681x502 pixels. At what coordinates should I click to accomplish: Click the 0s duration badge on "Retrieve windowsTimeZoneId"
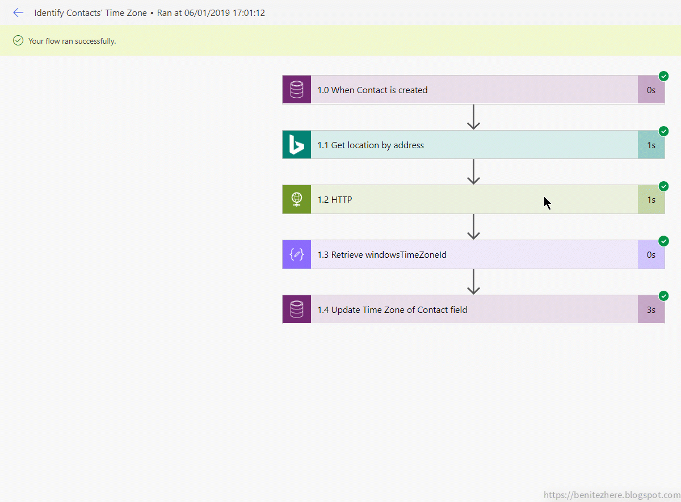tap(651, 254)
